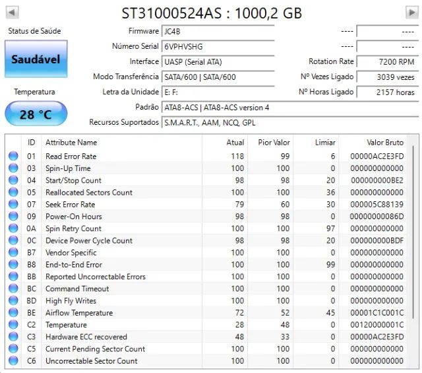
Task: Click the Padrão field ATA8-ACS version 4
Action: pyautogui.click(x=290, y=107)
